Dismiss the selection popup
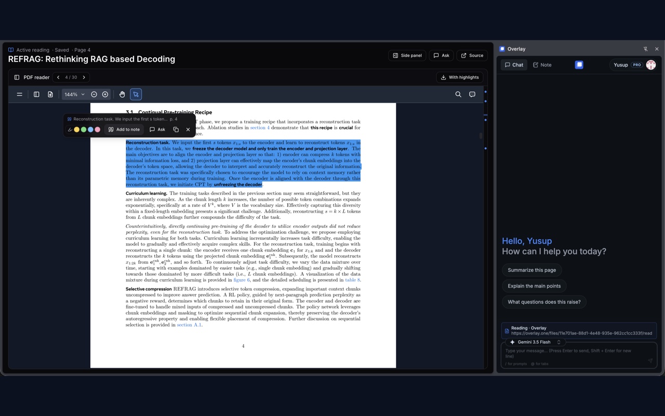 [188, 129]
